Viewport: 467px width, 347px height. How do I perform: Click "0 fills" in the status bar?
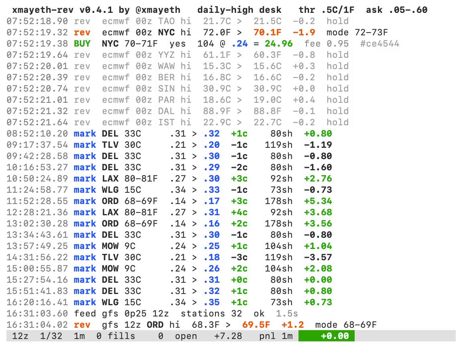pyautogui.click(x=116, y=336)
